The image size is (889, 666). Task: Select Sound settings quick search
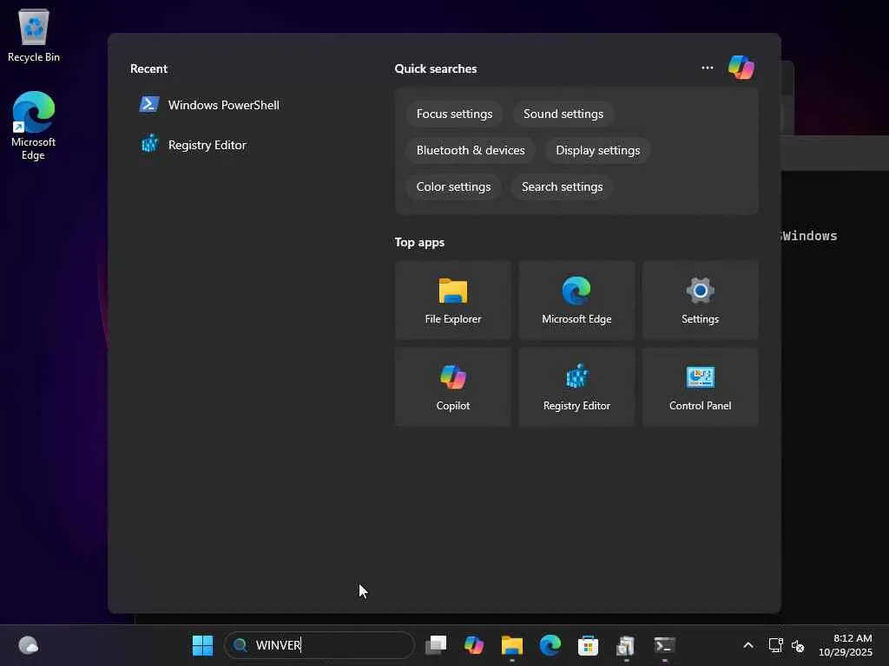click(x=563, y=114)
